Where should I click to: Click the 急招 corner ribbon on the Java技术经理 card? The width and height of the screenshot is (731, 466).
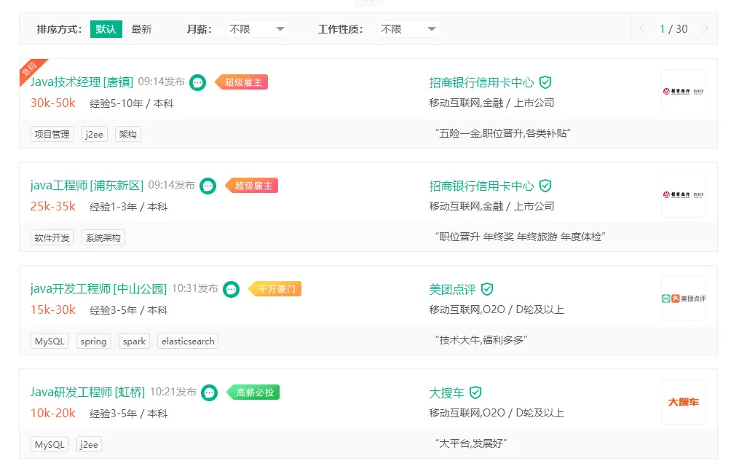pos(29,69)
